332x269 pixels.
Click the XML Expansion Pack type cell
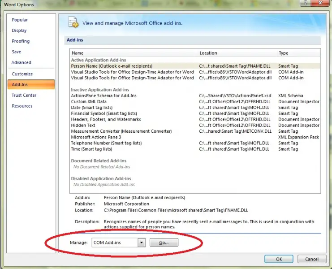[298, 137]
